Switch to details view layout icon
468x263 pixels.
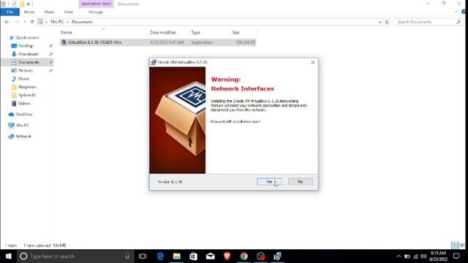(455, 245)
